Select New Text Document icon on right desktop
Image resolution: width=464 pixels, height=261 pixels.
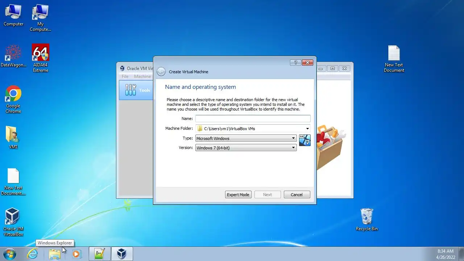point(394,59)
